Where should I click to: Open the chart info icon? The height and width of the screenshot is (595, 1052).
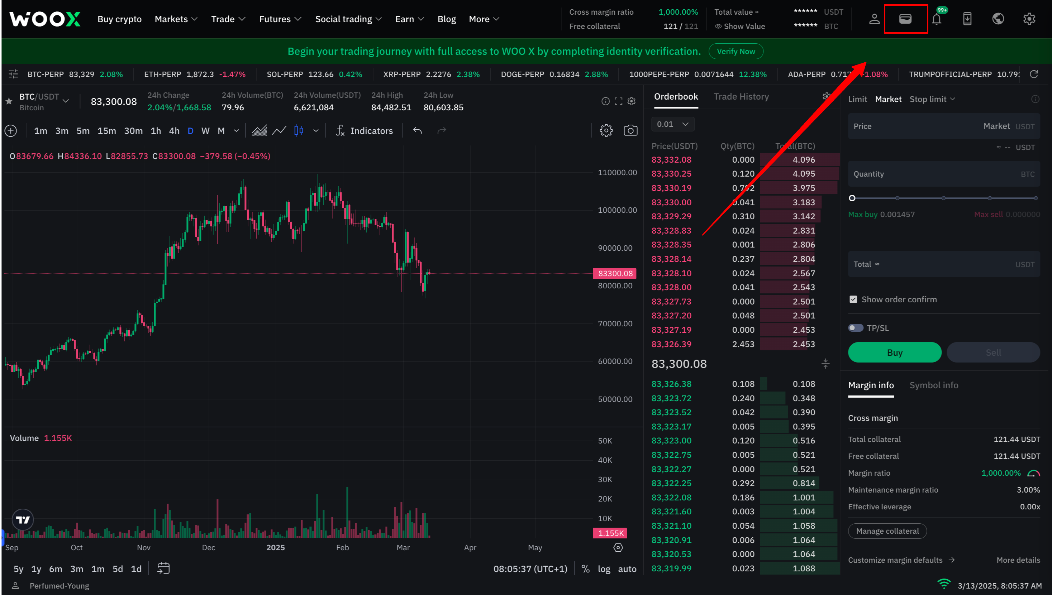(x=605, y=101)
